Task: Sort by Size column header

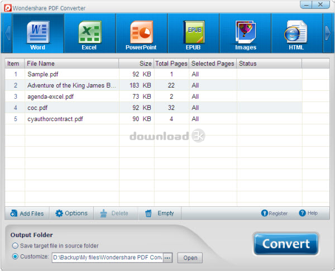Action: tap(136, 64)
